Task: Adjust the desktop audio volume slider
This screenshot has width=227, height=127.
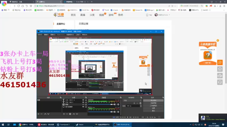Action: pos(100,104)
